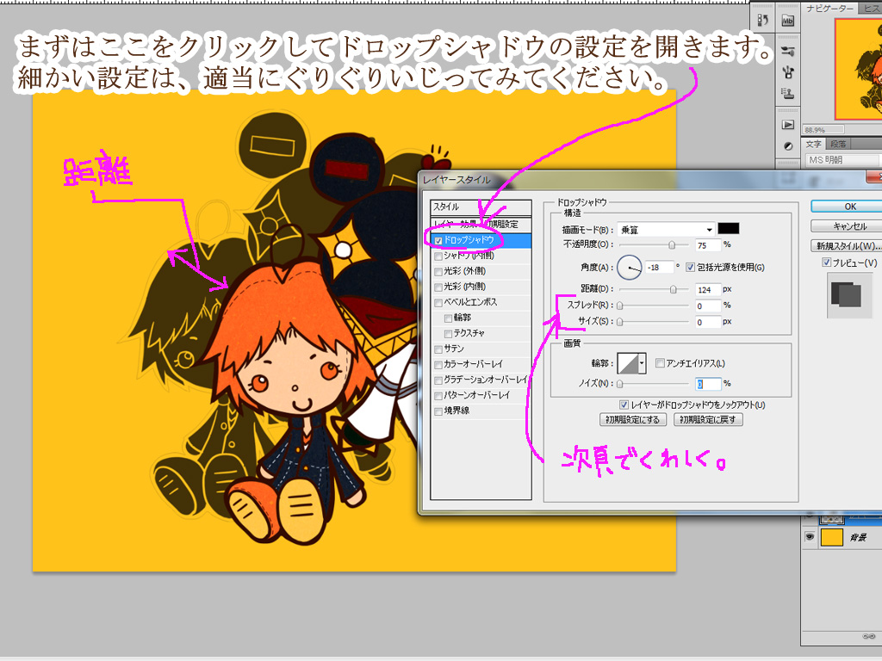Screen dimensions: 882x661
Task: Open the Brush settings panel icon
Action: coord(787,51)
